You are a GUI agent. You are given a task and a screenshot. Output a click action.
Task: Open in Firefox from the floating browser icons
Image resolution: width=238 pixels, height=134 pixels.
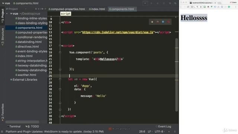158,22
